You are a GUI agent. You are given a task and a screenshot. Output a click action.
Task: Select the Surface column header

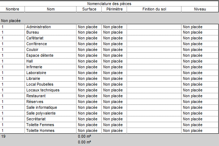(89, 9)
